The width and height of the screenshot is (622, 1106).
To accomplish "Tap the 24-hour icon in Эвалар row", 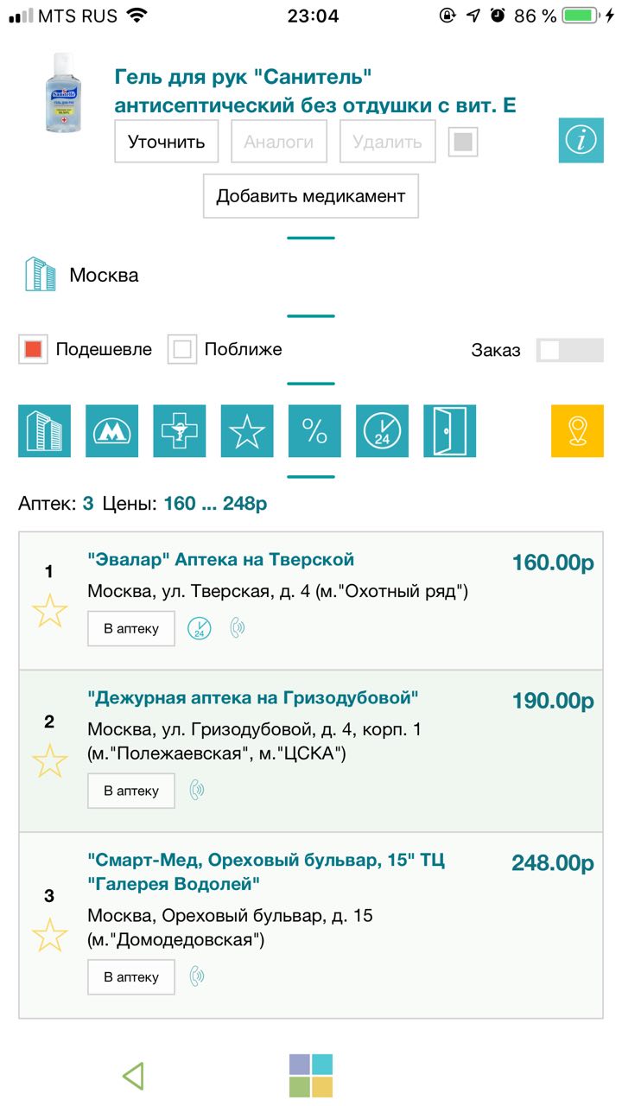I will pyautogui.click(x=200, y=628).
